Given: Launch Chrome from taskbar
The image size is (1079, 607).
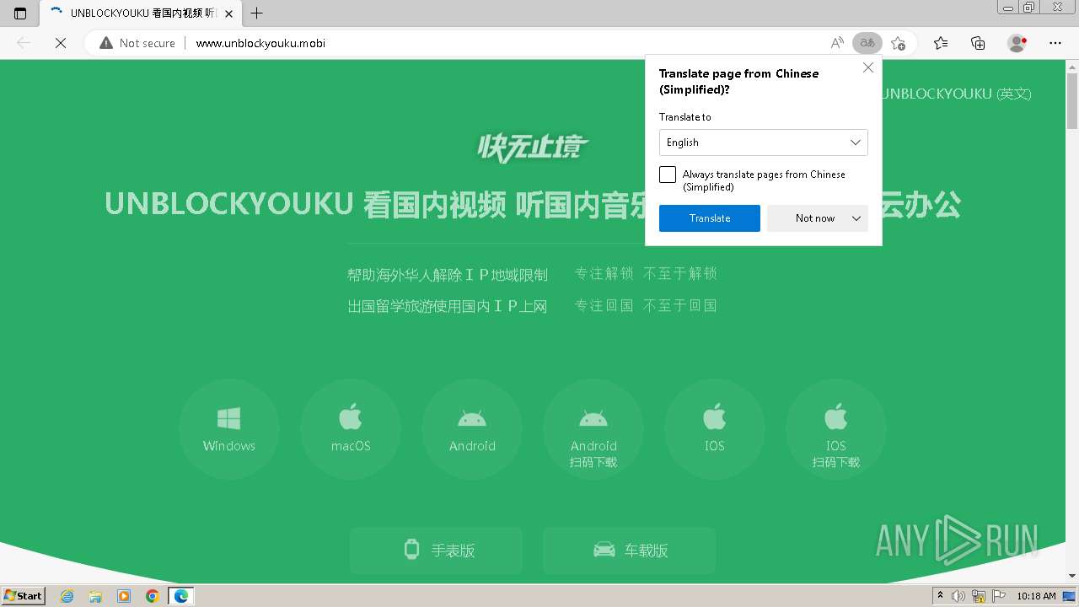Looking at the screenshot, I should click(153, 596).
